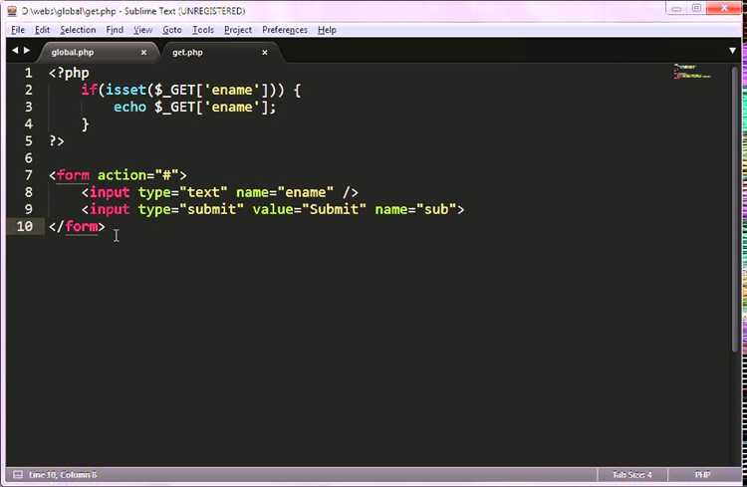Open the File menu
This screenshot has height=487, width=747.
18,30
